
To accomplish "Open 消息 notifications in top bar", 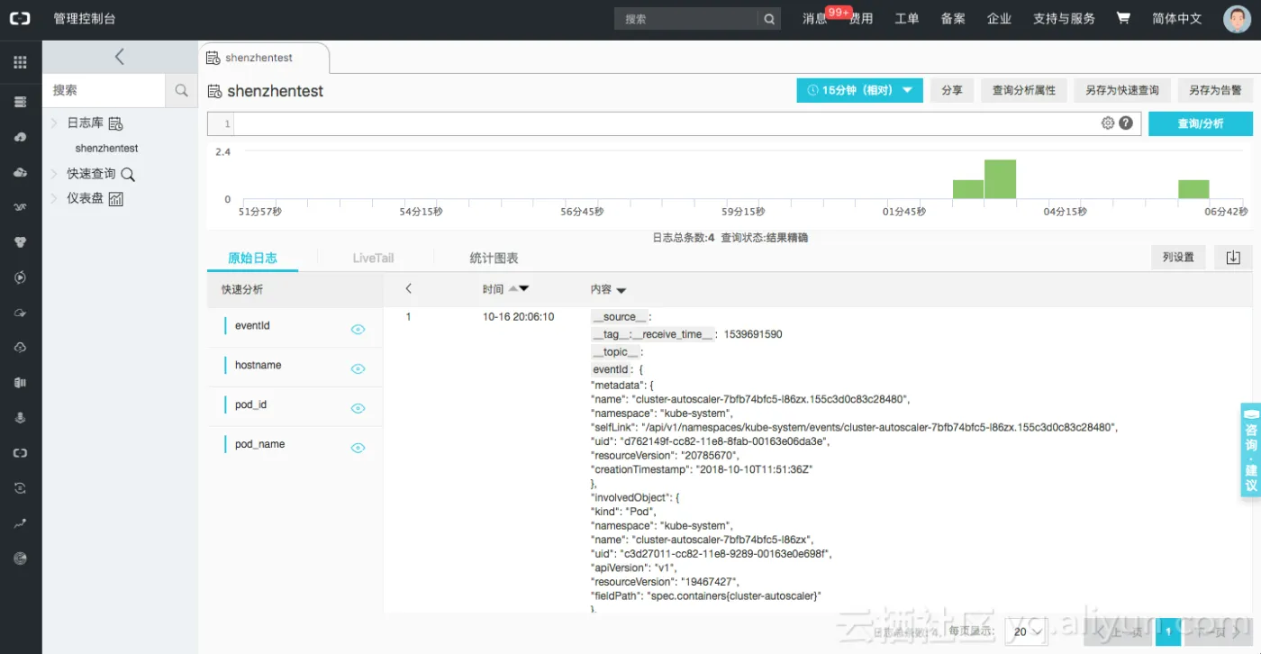I will coord(814,18).
